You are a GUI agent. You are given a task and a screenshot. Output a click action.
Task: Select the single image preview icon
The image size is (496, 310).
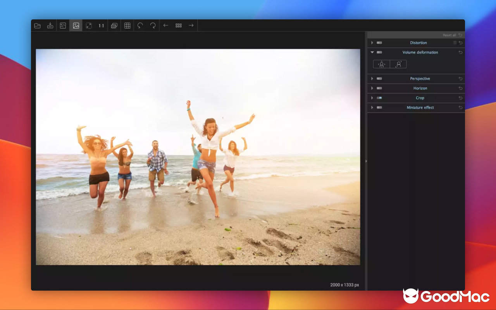pyautogui.click(x=76, y=25)
